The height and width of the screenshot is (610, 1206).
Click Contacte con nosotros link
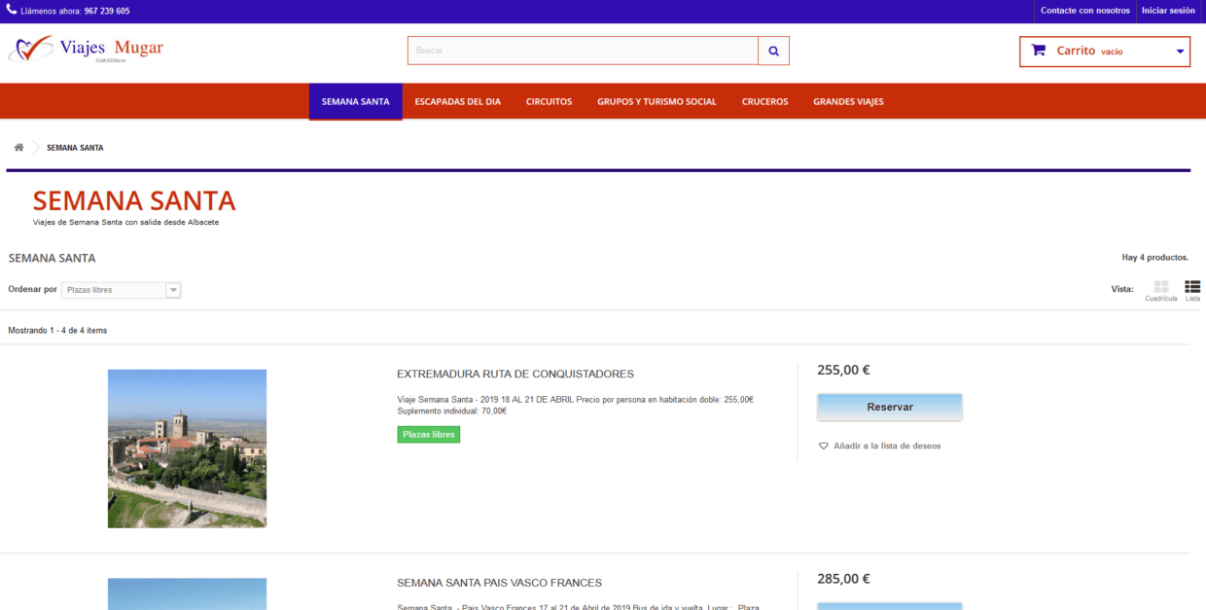click(1085, 11)
